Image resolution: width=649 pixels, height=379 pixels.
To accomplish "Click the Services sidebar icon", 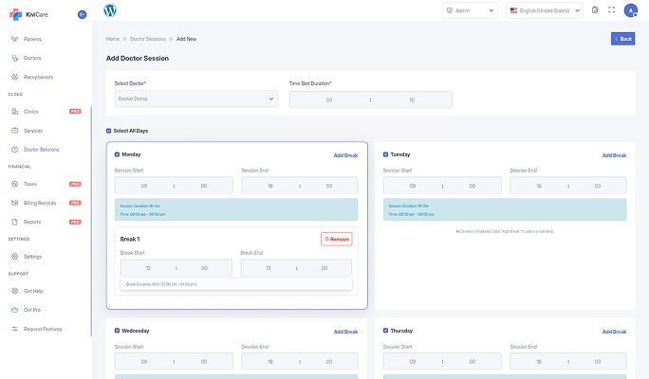I will pos(15,131).
